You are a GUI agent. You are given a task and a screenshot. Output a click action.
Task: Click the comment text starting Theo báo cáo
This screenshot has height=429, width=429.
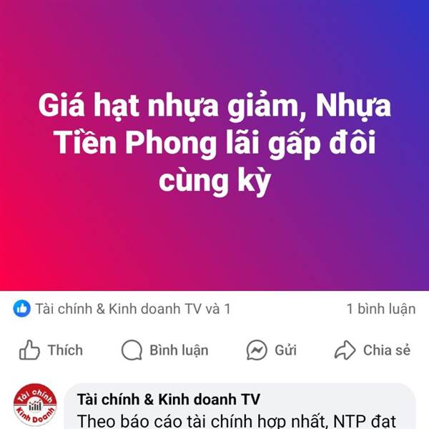[237, 421]
